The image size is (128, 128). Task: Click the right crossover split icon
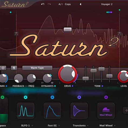pos(119,34)
